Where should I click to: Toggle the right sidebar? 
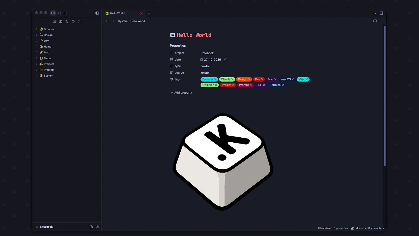click(382, 13)
